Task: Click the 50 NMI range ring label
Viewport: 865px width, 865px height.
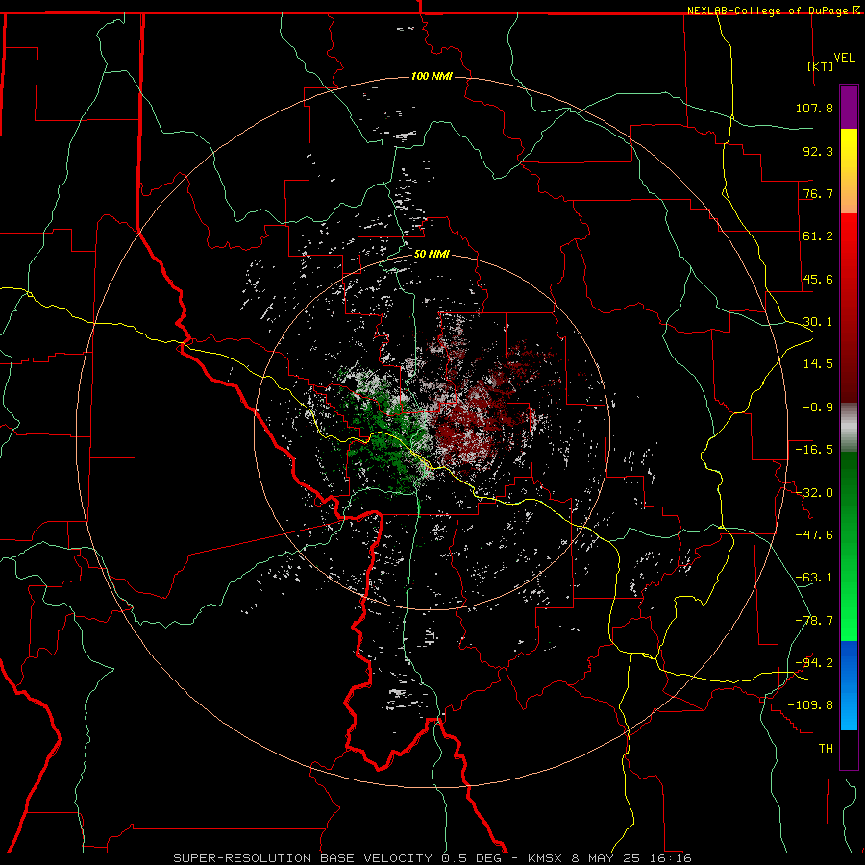Action: 432,254
